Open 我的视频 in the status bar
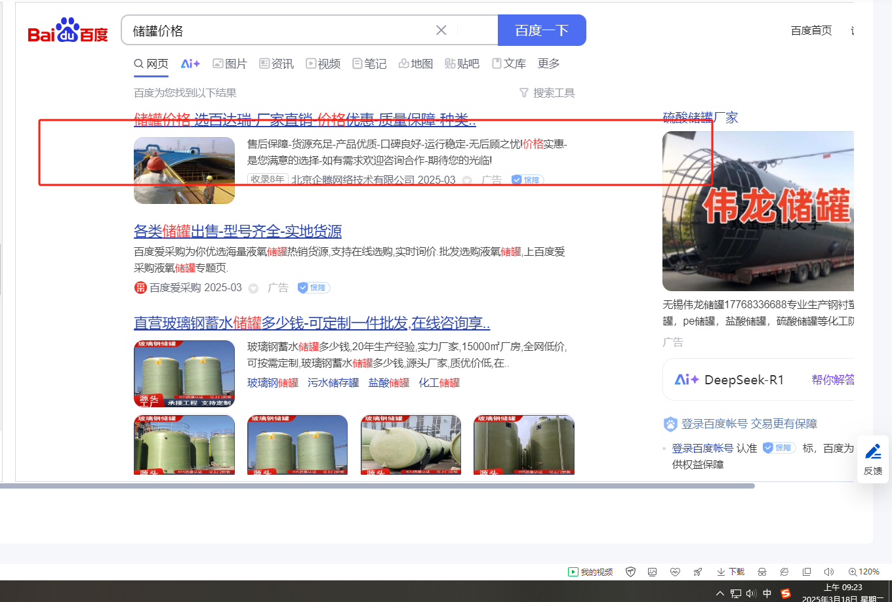The height and width of the screenshot is (602, 892). (590, 572)
